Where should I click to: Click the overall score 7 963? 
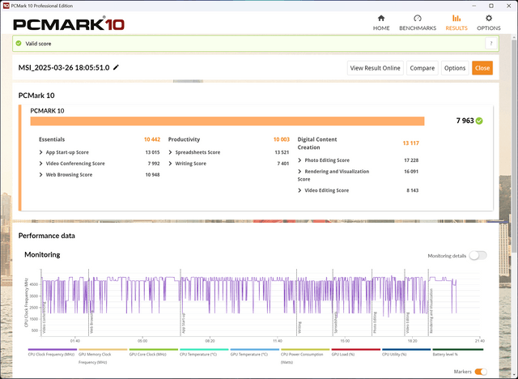pyautogui.click(x=465, y=121)
